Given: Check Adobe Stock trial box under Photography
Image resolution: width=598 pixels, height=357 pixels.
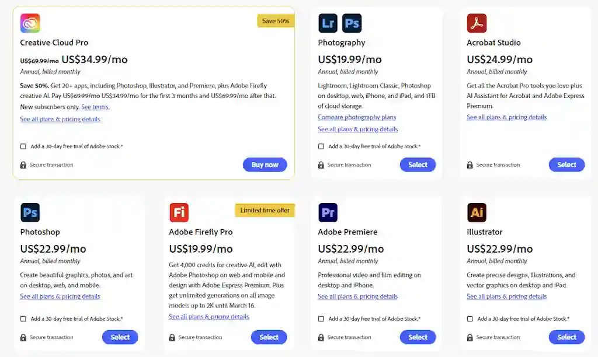Looking at the screenshot, I should [321, 146].
